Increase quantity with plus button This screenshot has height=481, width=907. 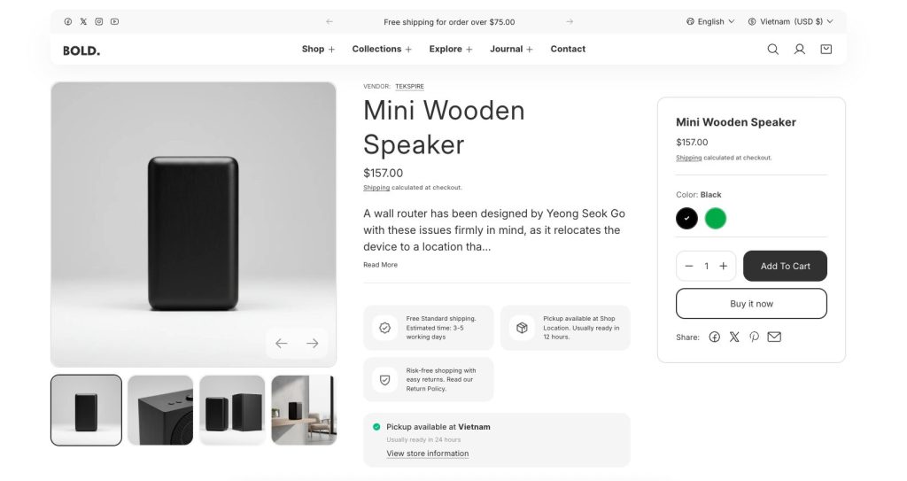pos(724,266)
